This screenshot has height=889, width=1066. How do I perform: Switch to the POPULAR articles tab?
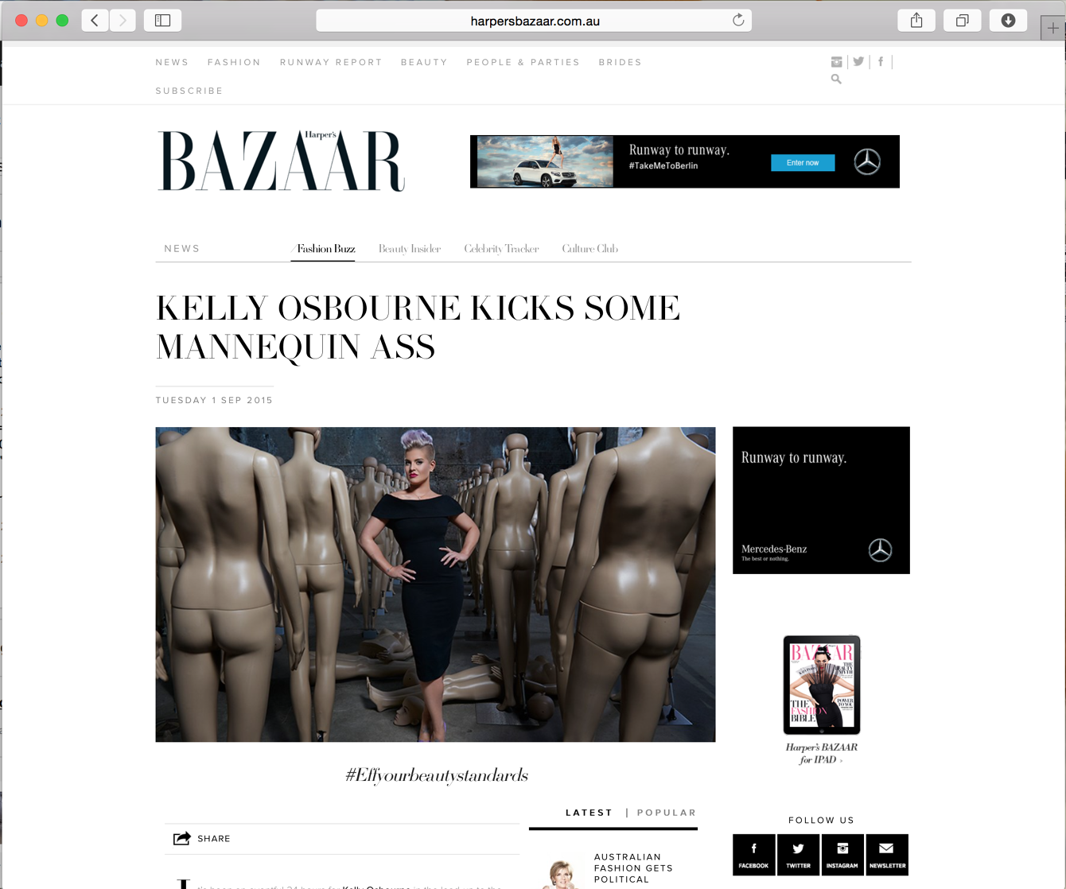coord(667,813)
